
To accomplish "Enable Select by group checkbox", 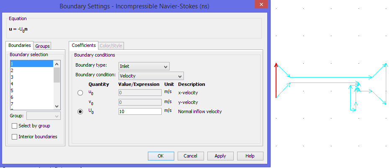I will pyautogui.click(x=14, y=126).
